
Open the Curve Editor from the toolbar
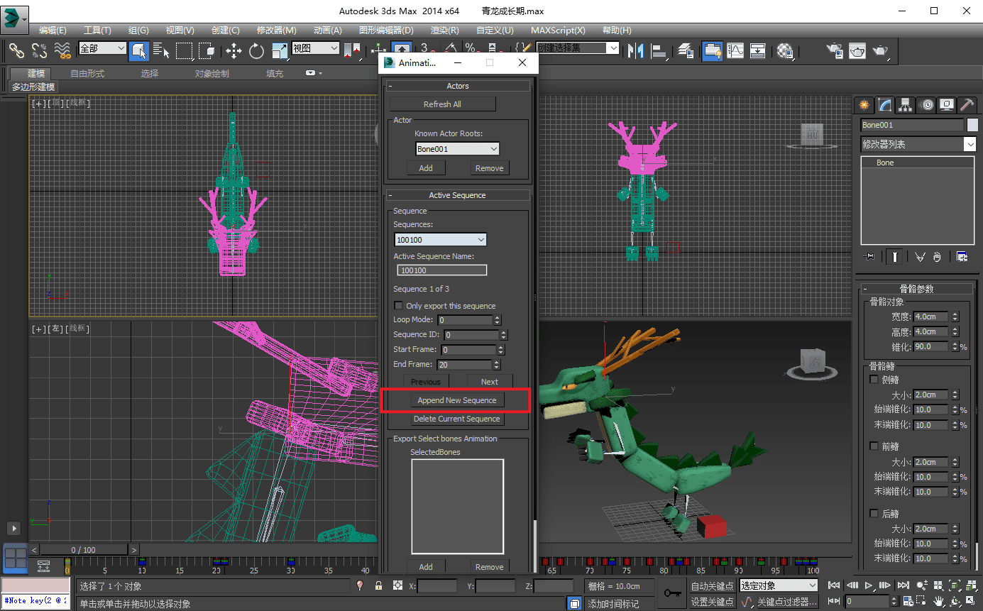[735, 50]
